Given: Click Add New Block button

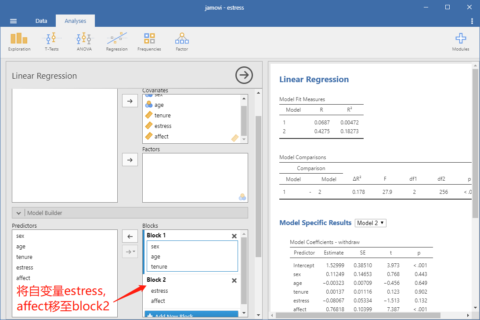Looking at the screenshot, I should point(191,314).
